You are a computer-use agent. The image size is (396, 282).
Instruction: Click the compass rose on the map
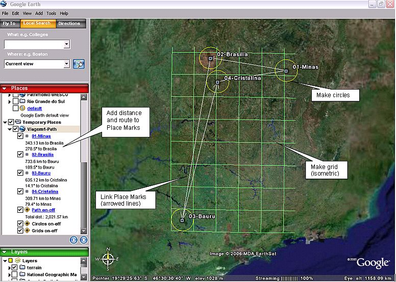click(x=108, y=259)
